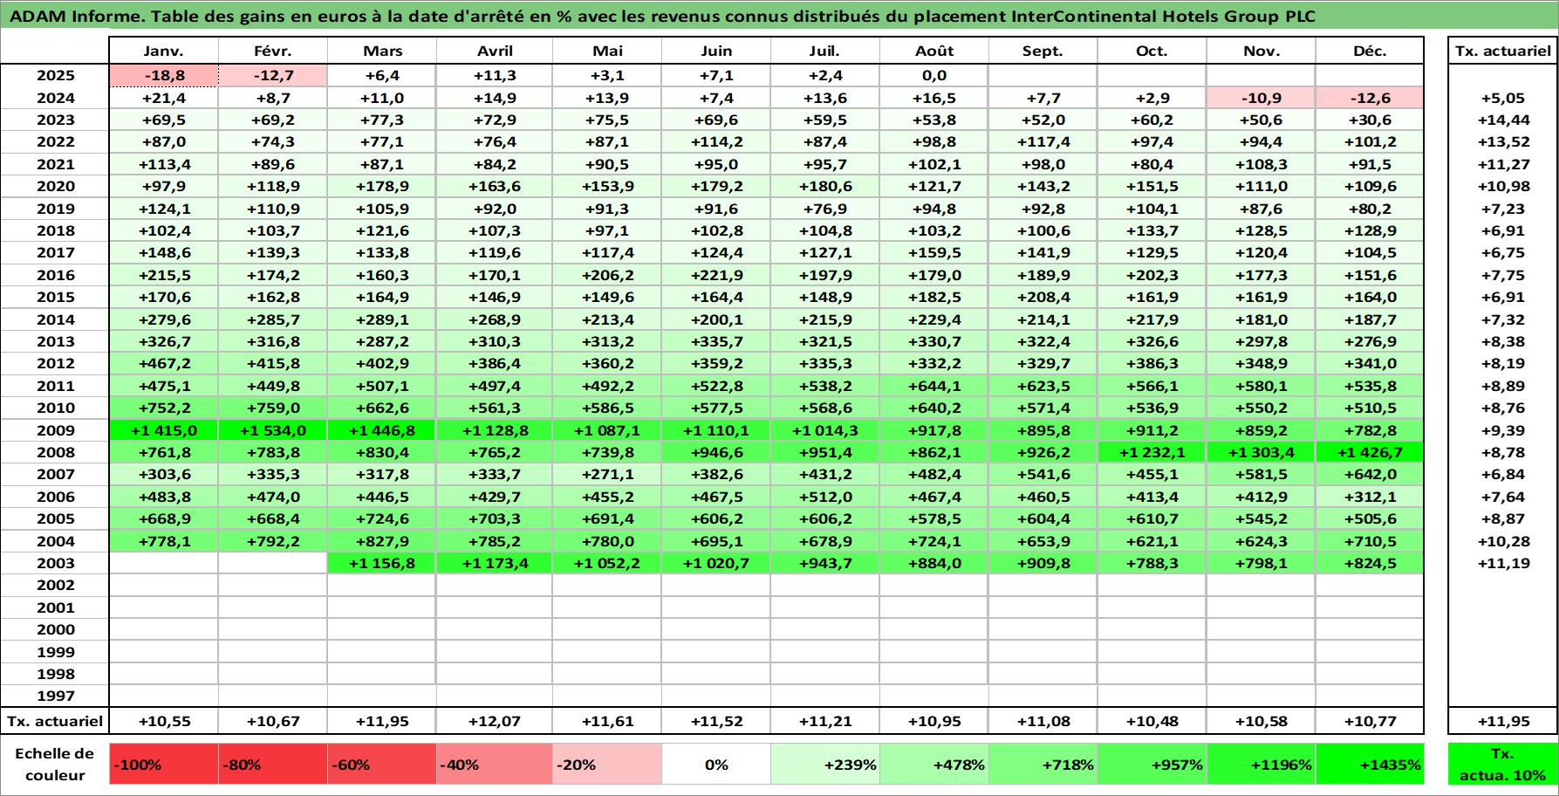This screenshot has width=1559, height=796.
Task: Click the Nov. column header
Action: [x=1261, y=51]
